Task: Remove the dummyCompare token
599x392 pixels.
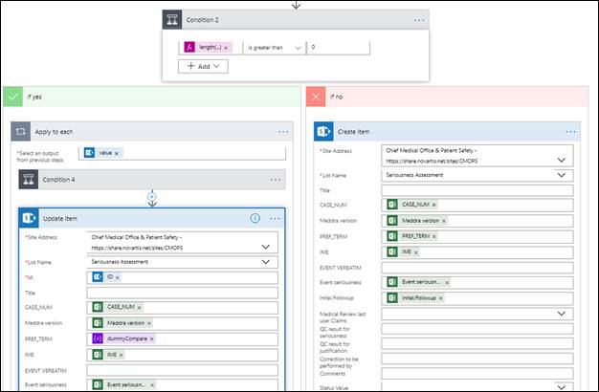Action: click(151, 339)
